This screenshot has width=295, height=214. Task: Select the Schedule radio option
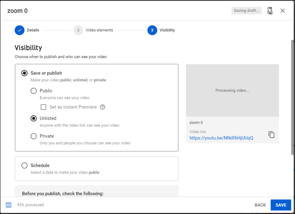tap(24, 165)
